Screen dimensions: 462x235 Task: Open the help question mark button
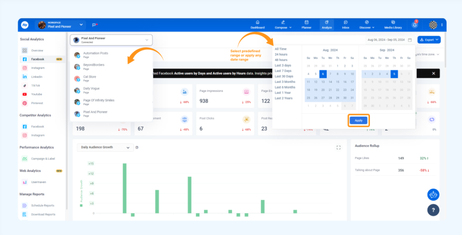click(x=433, y=210)
